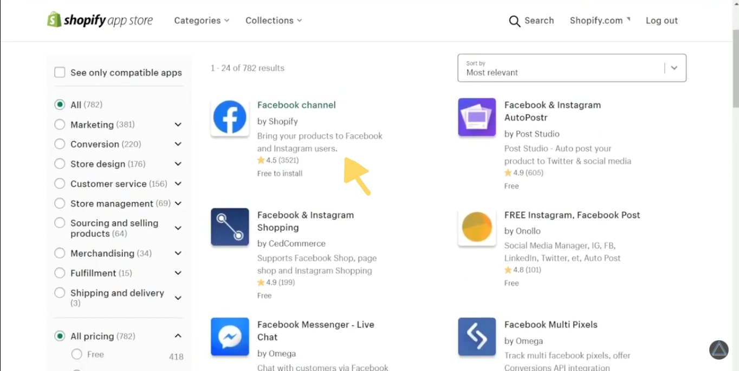Expand the Marketing subcategories chevron

tap(178, 124)
